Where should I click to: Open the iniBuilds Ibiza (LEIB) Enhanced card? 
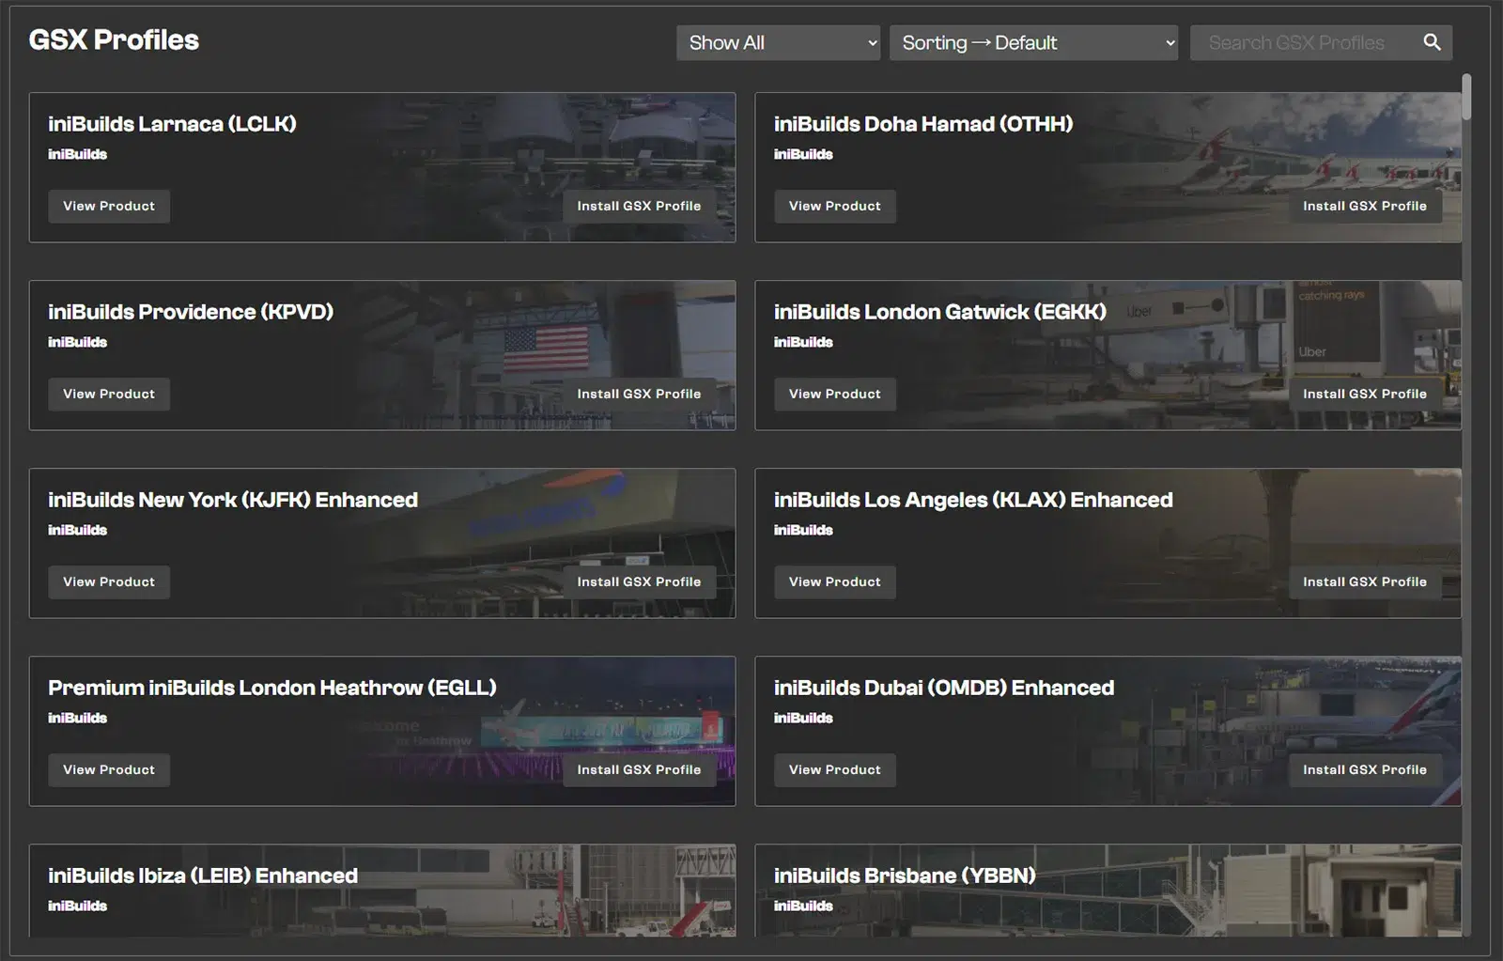(x=203, y=876)
